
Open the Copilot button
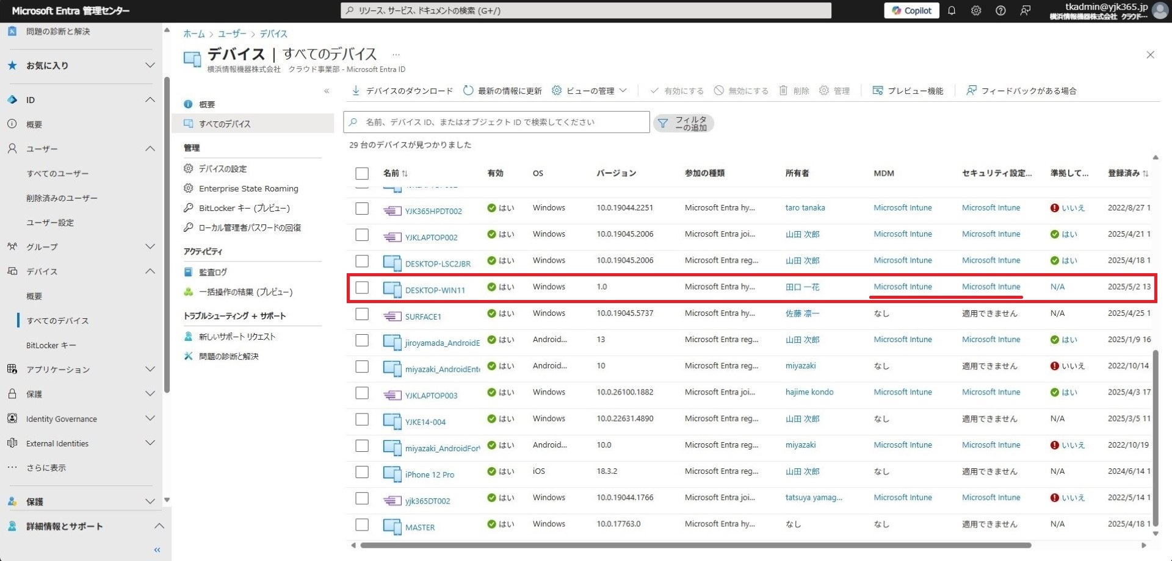click(911, 10)
